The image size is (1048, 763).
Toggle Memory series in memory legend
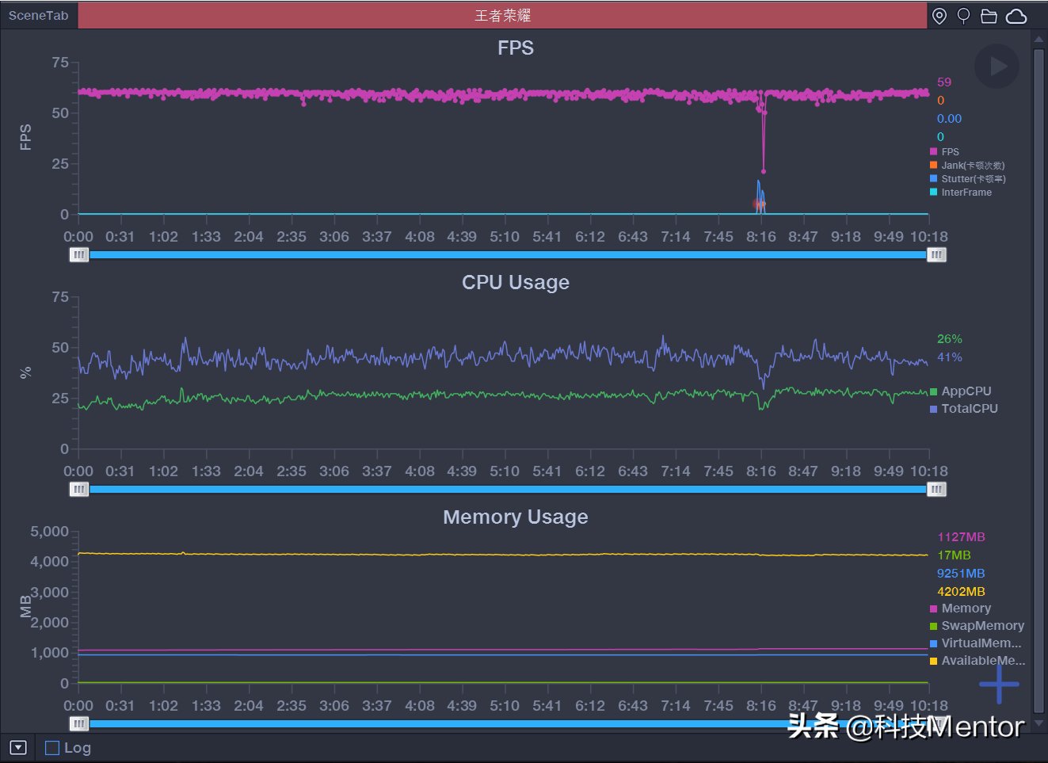tap(961, 608)
